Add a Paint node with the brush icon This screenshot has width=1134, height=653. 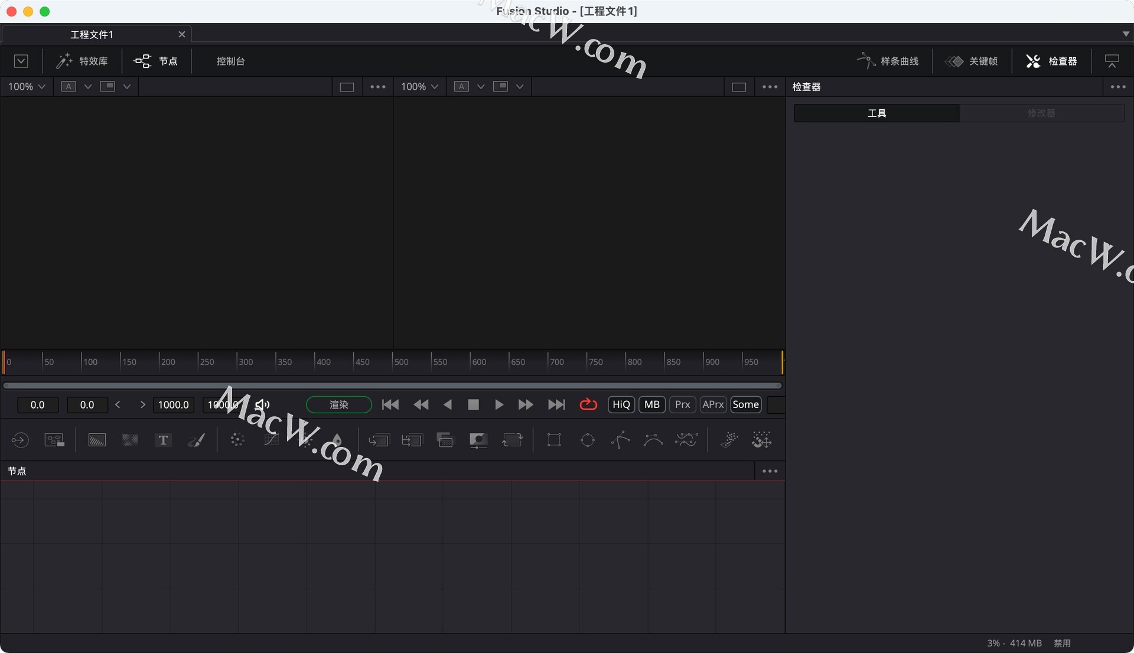(x=196, y=440)
